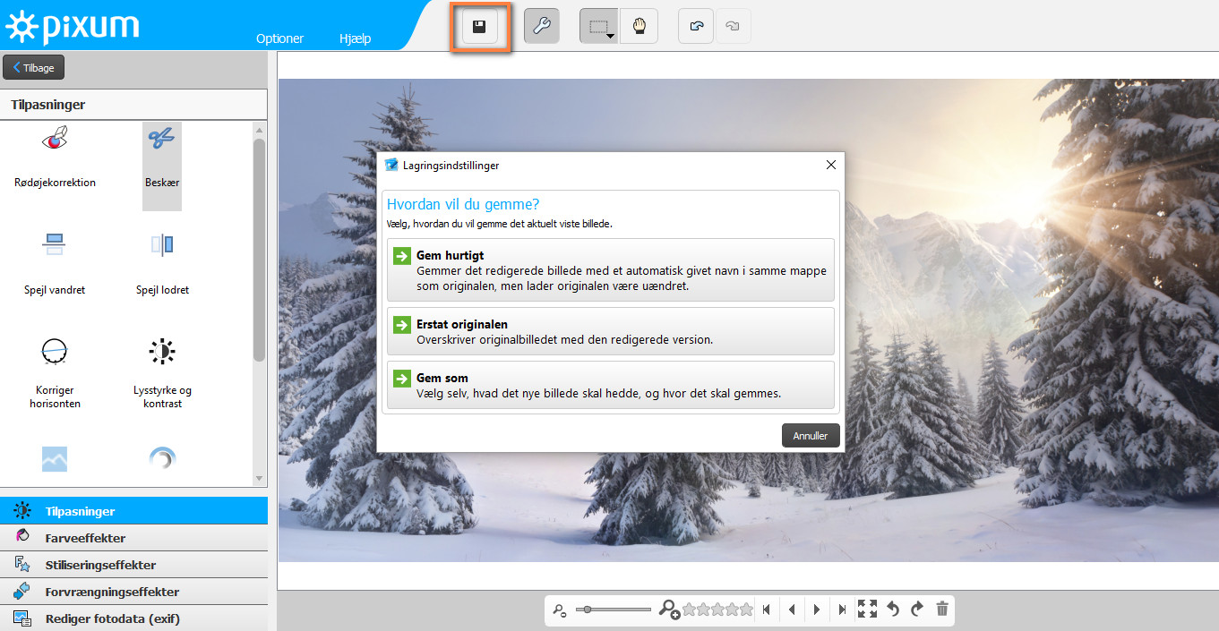Click the blue undo arrow in top toolbar

696,27
